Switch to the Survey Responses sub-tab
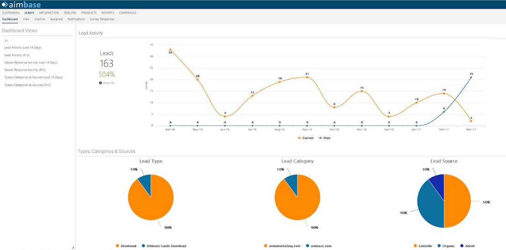This screenshot has width=506, height=250. [x=102, y=19]
